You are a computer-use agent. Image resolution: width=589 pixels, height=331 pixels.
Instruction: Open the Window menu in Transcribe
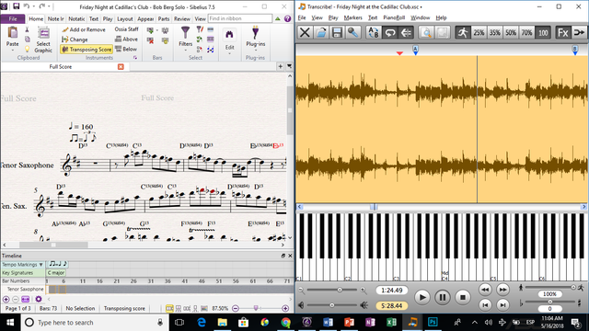coord(420,17)
